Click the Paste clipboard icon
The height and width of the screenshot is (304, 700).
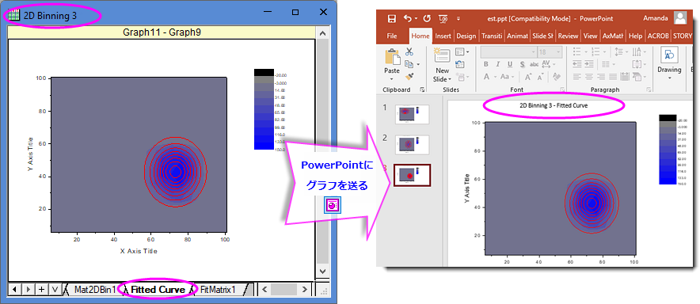(392, 57)
